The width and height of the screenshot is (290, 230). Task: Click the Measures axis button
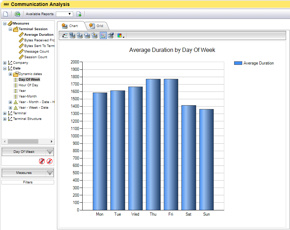click(24, 173)
